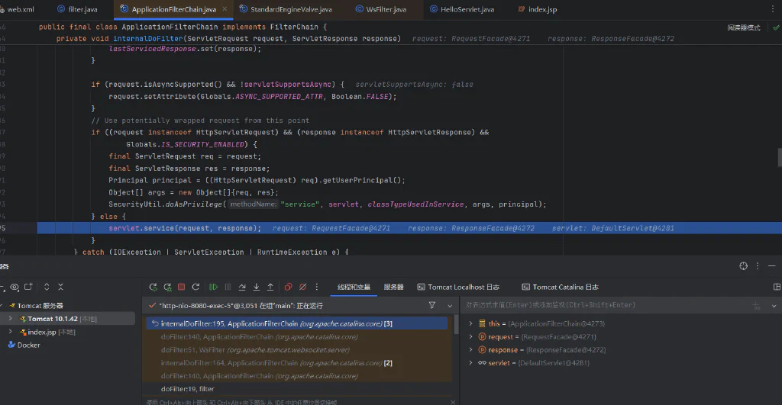782x405 pixels.
Task: Open more debug actions menu
Action: tap(317, 287)
